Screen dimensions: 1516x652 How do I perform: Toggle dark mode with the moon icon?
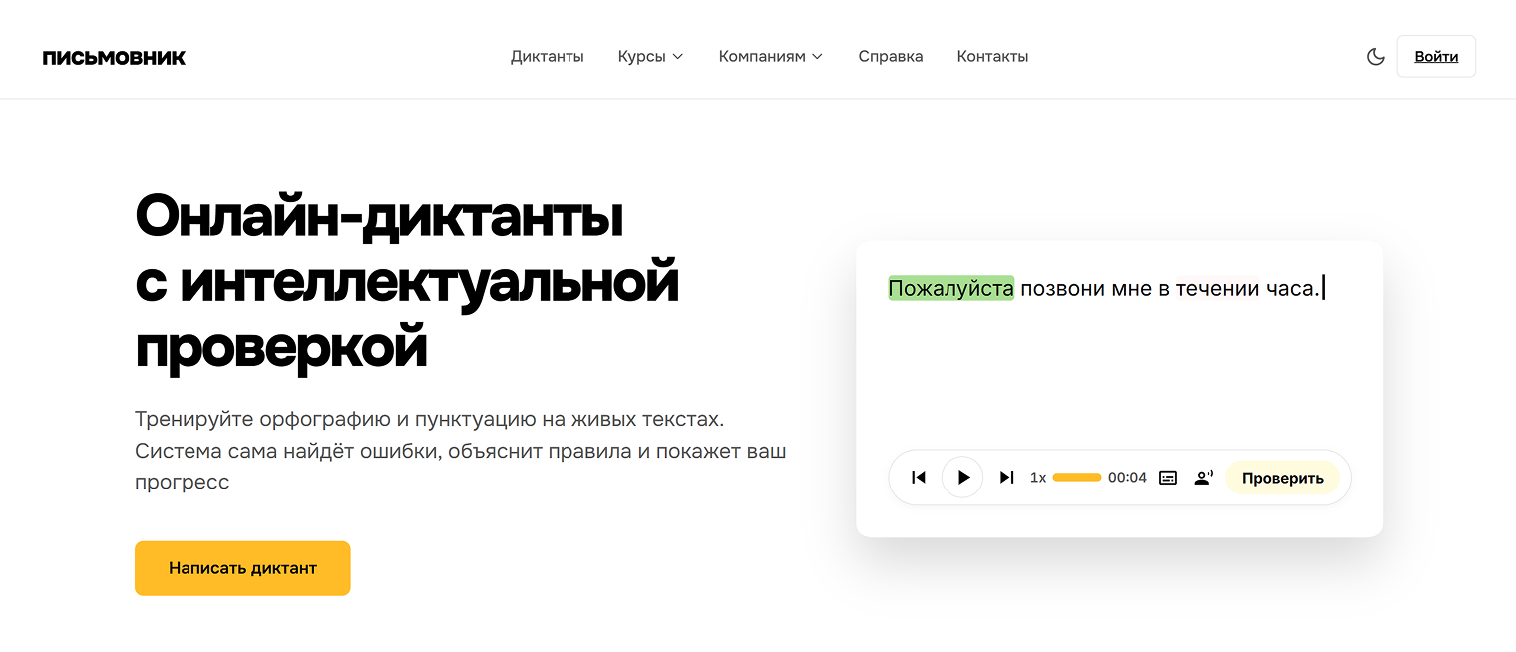(1375, 57)
